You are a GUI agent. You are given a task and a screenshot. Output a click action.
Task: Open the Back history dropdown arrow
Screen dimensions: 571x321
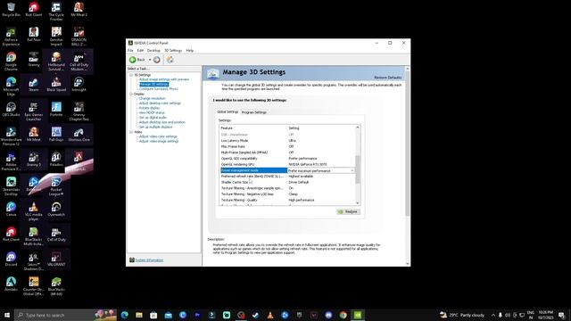pos(150,60)
